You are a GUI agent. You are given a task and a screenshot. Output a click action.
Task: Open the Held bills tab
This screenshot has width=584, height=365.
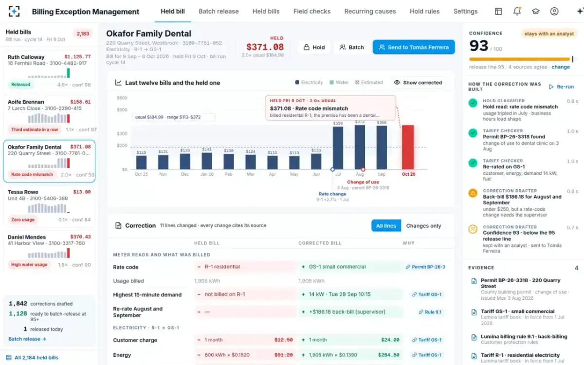[x=266, y=11]
